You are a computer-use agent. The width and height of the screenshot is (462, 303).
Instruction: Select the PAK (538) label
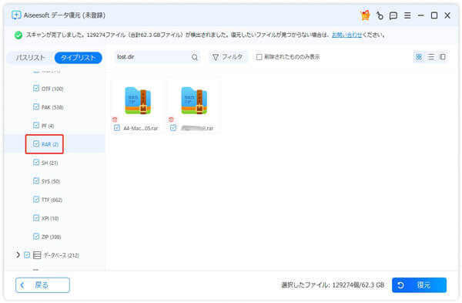(52, 107)
